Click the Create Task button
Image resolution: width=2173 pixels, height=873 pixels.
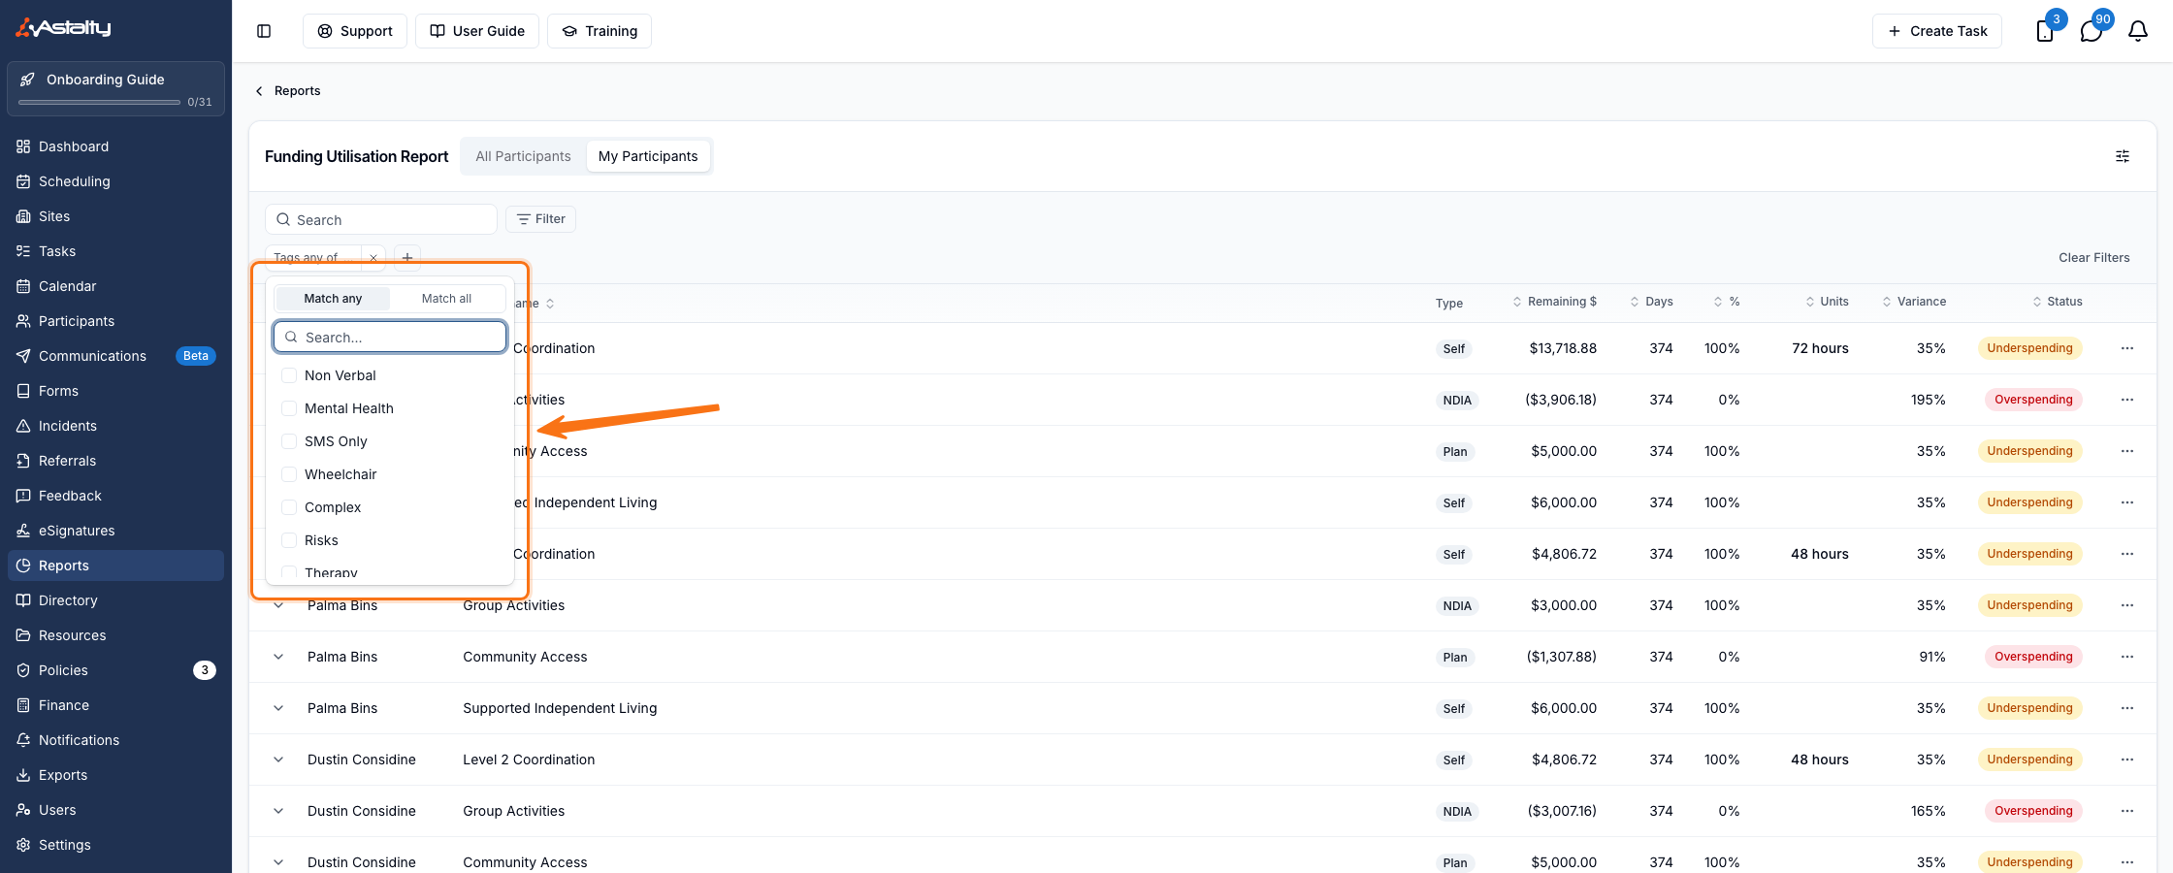click(x=1937, y=31)
